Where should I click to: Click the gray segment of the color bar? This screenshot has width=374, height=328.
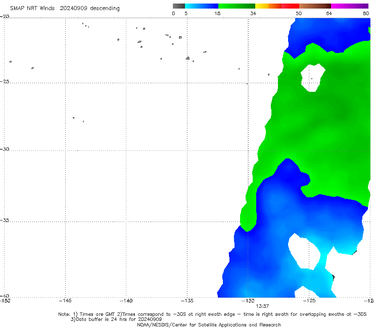point(179,6)
